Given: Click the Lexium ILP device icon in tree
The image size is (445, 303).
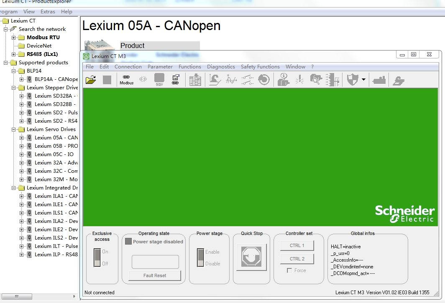Looking at the screenshot, I should pyautogui.click(x=29, y=254).
